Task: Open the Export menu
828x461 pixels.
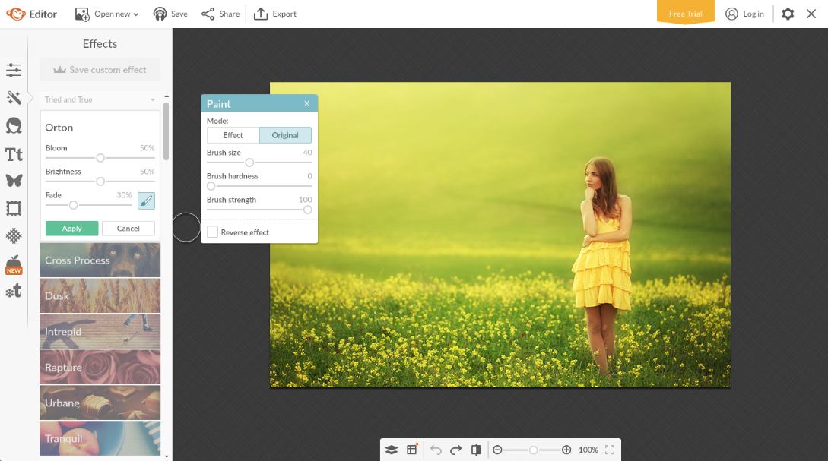Action: pyautogui.click(x=275, y=13)
